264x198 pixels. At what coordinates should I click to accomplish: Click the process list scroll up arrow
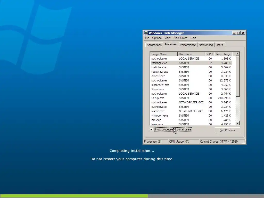tap(237, 54)
